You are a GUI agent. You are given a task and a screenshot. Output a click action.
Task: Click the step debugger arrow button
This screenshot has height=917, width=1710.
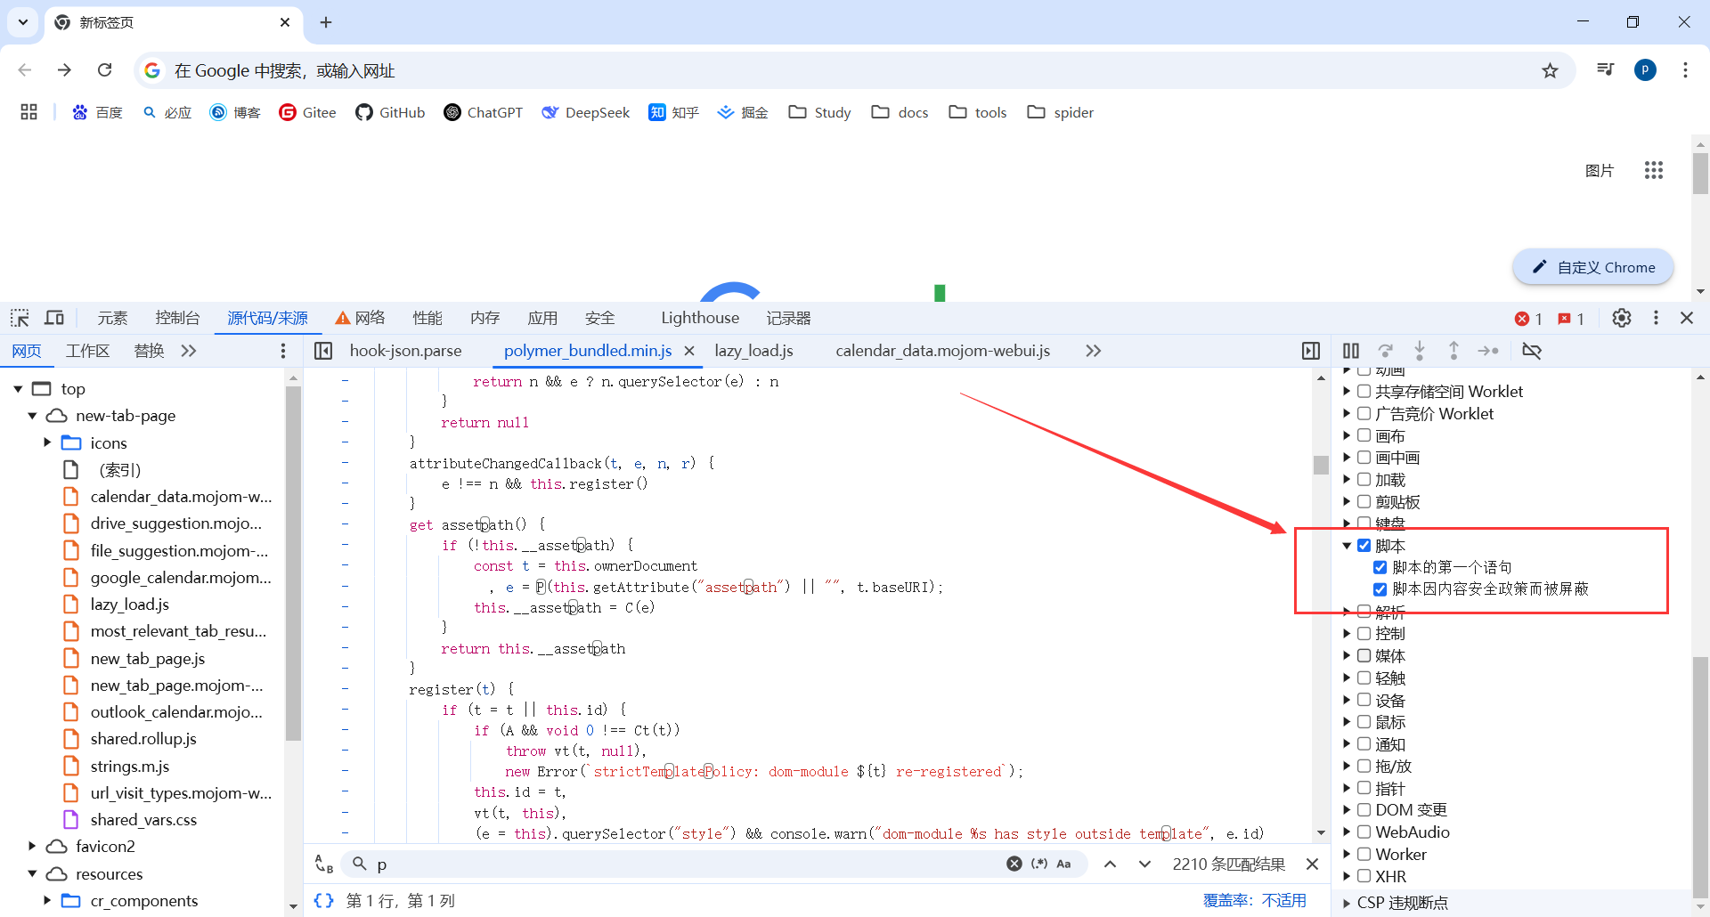pos(1488,351)
